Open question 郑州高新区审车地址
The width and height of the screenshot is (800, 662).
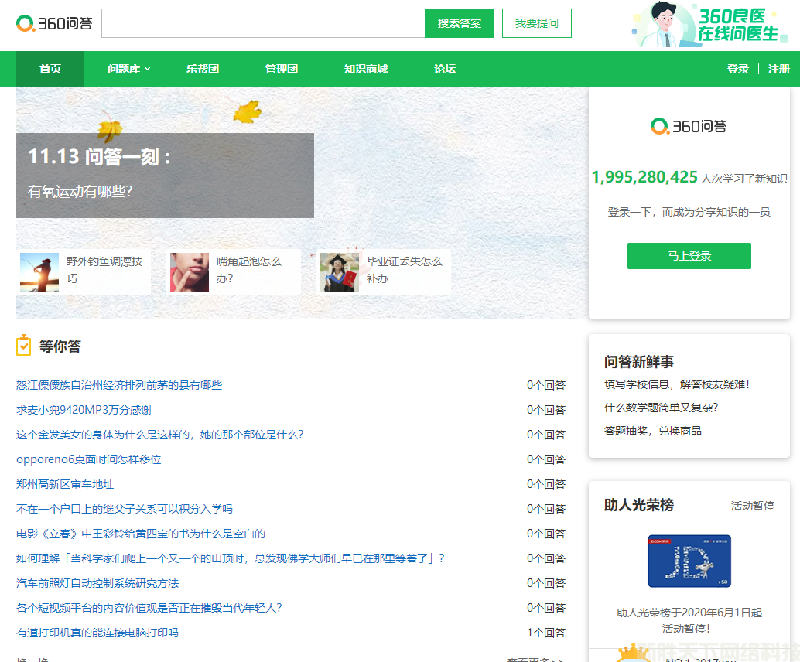coord(65,484)
